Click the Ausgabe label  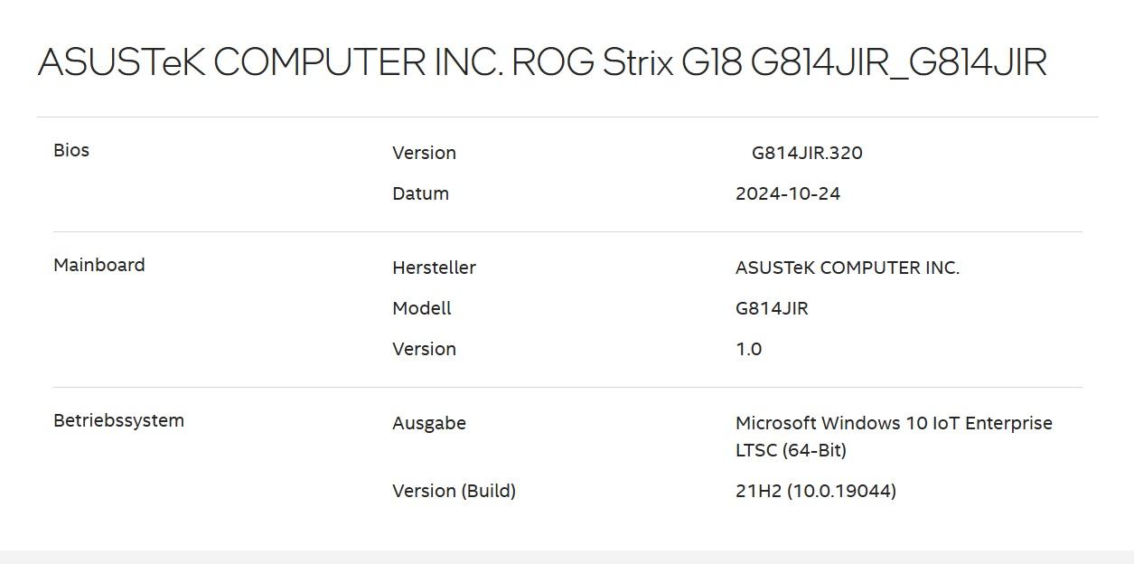[429, 423]
